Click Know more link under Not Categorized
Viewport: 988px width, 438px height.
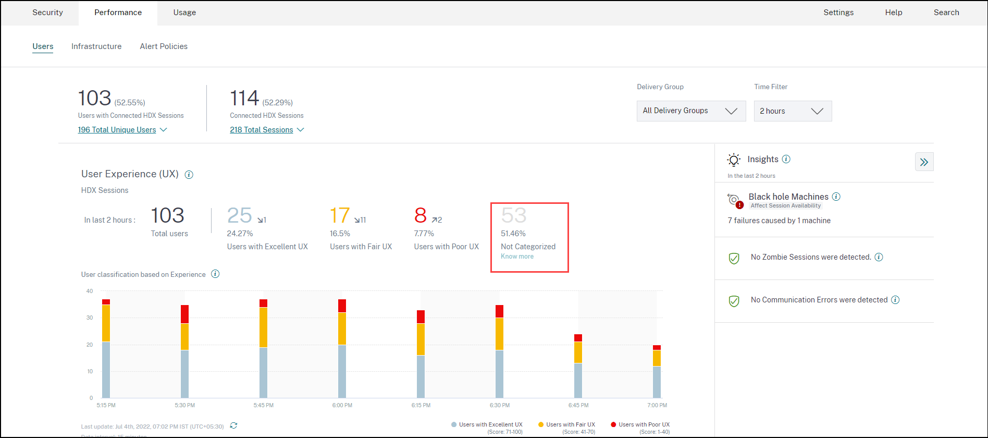[517, 257]
